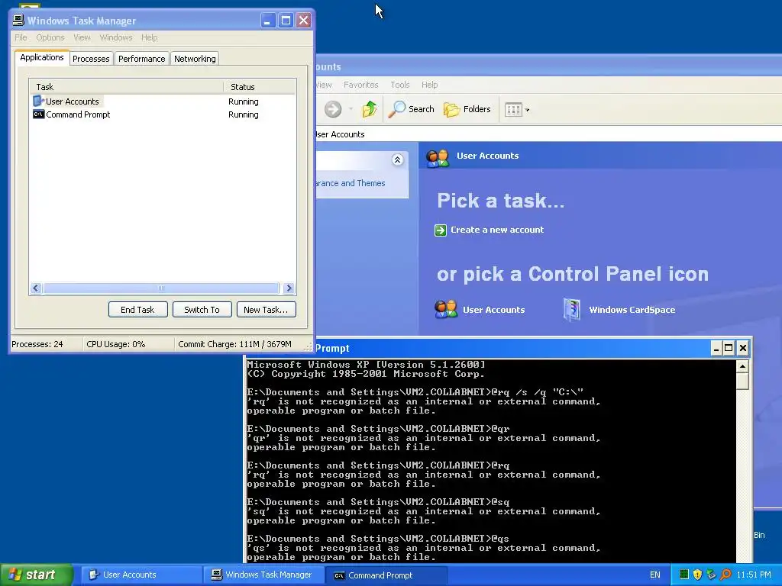Open the Processes tab

pyautogui.click(x=91, y=58)
